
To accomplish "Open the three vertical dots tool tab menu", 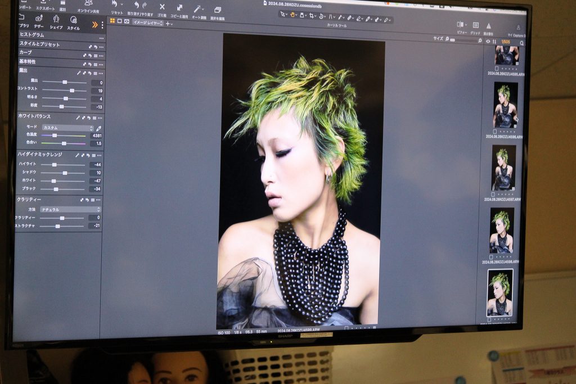I will click(102, 25).
